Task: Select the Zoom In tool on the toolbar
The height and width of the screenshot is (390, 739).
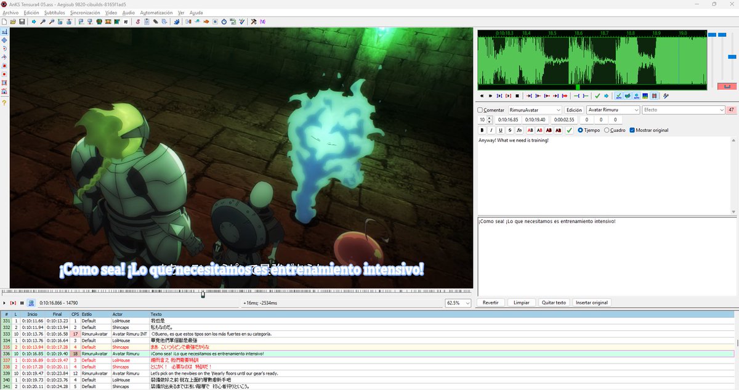Action: pos(43,22)
